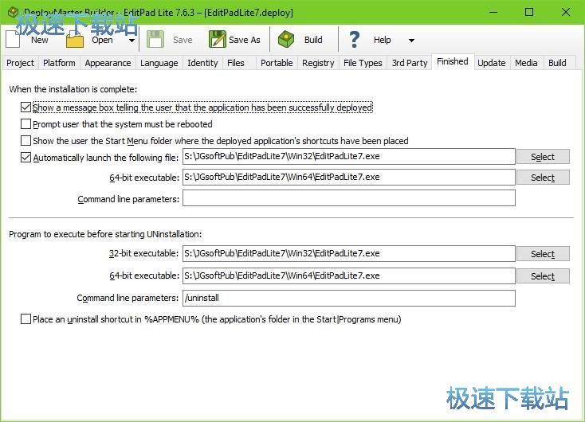Click the Save As icon
The image size is (585, 422).
click(x=217, y=39)
